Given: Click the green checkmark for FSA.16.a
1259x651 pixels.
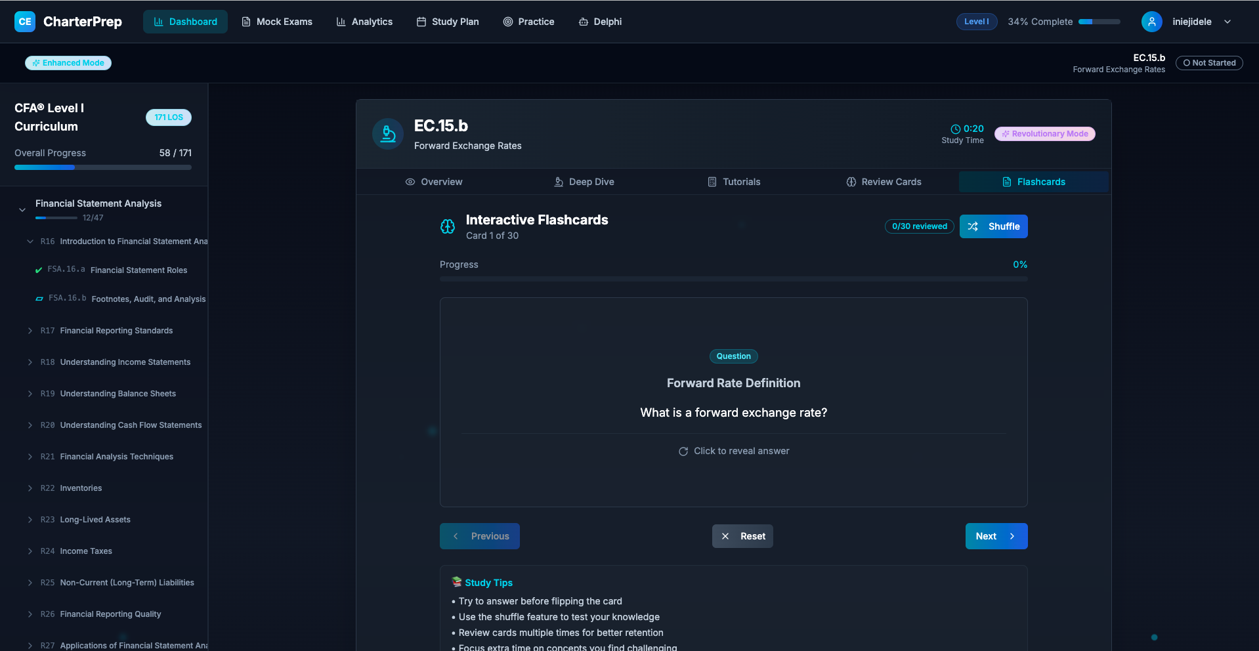Looking at the screenshot, I should click(x=39, y=270).
